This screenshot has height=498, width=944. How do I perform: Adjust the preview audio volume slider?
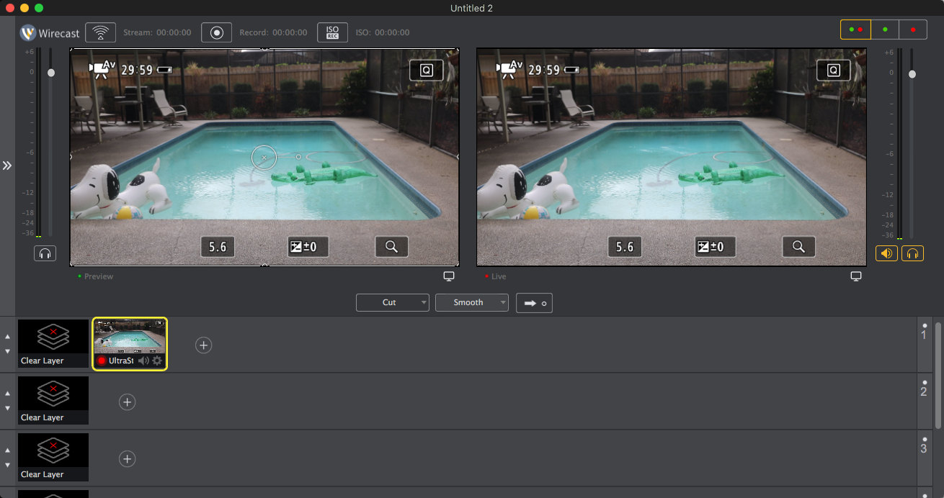(x=51, y=73)
